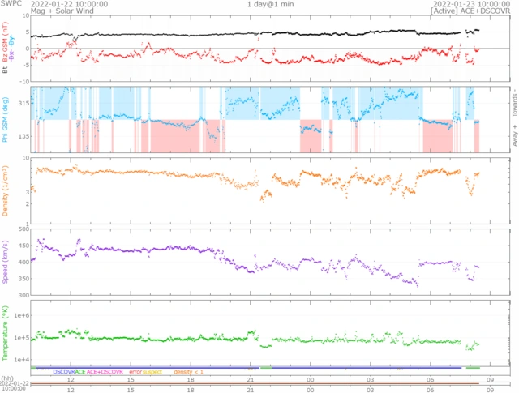This screenshot has height=393, width=519.
Task: Click the yellow 'suspect' legend entry
Action: pyautogui.click(x=153, y=371)
